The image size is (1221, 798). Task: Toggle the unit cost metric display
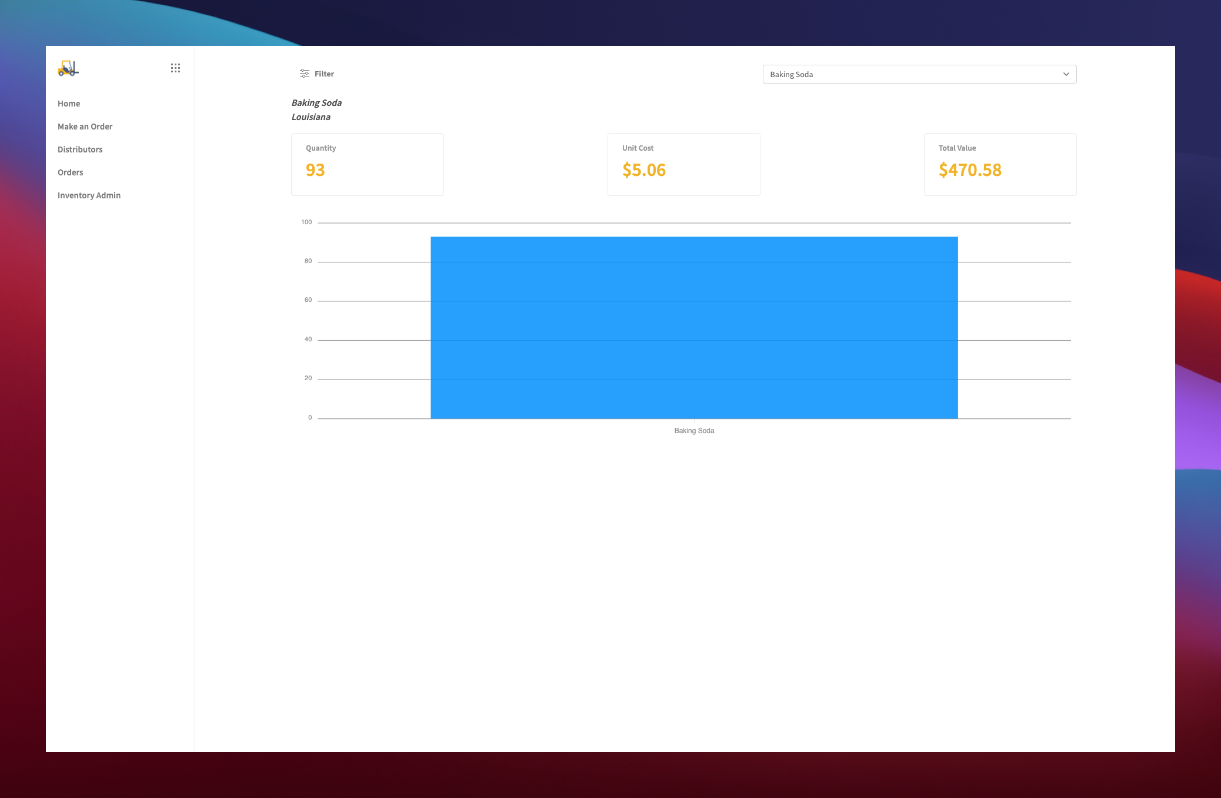683,164
